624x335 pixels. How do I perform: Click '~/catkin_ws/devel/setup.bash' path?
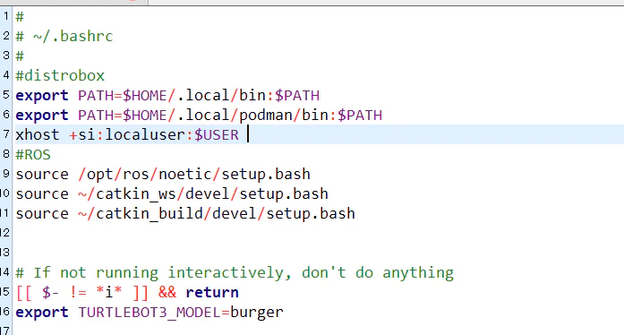point(203,194)
